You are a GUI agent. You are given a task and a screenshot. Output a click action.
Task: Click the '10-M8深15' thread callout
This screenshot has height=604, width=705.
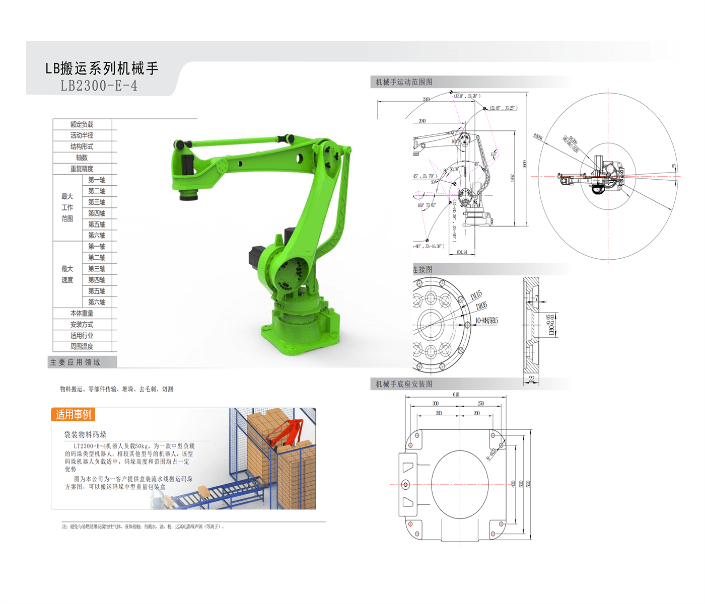(x=486, y=320)
